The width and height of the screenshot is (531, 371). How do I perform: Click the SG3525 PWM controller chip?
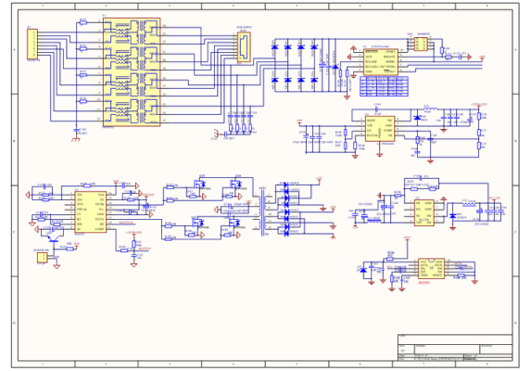coord(91,211)
